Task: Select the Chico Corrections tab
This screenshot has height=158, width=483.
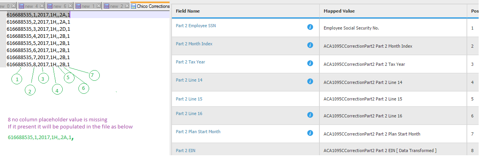Action: click(x=150, y=6)
